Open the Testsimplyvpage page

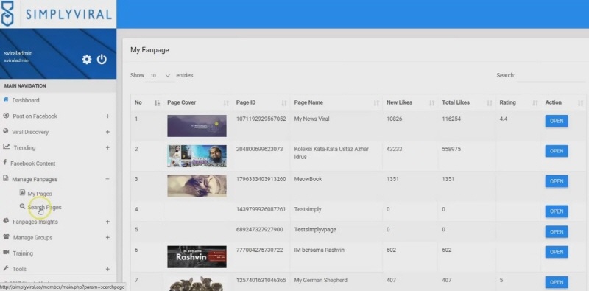click(x=557, y=231)
